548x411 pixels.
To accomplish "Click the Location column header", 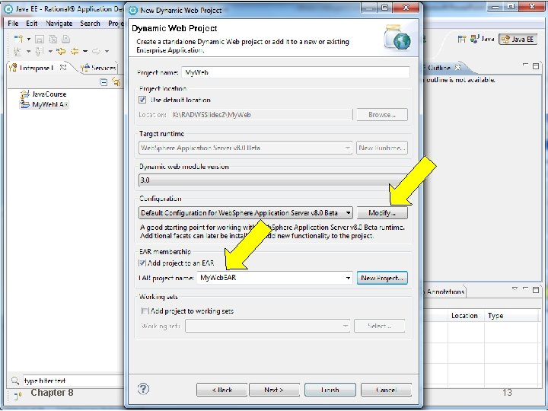I will [x=465, y=316].
